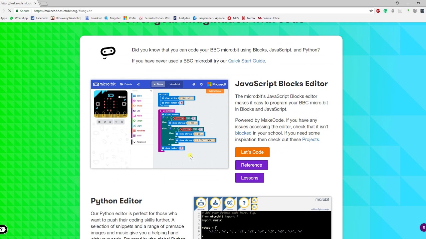Follow the Quick Start Guide link
The height and width of the screenshot is (239, 426).
pos(247,61)
